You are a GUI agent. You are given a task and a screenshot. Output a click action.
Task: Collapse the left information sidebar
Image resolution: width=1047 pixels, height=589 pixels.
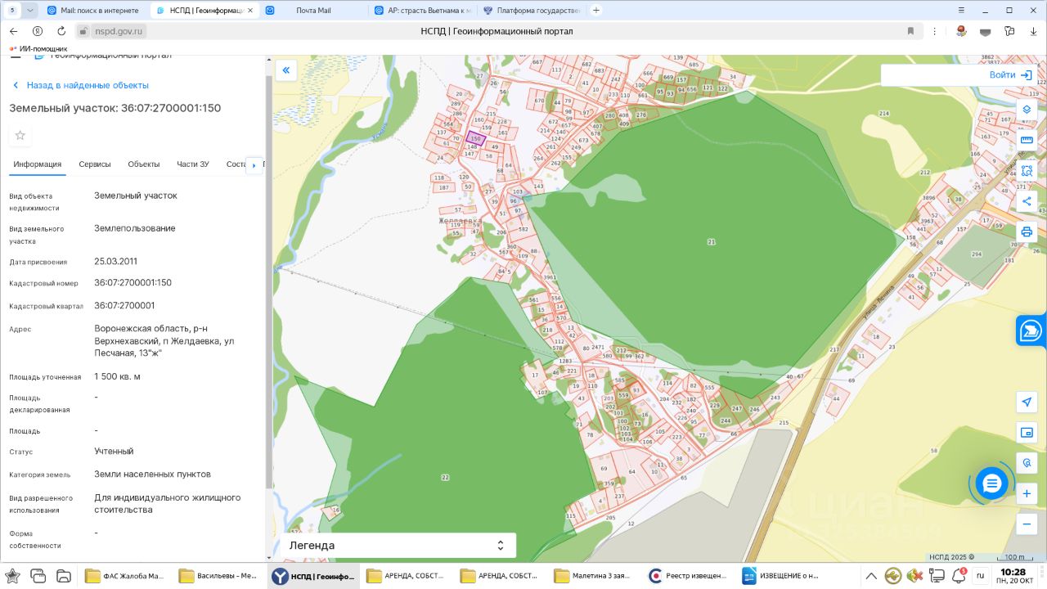tap(286, 70)
